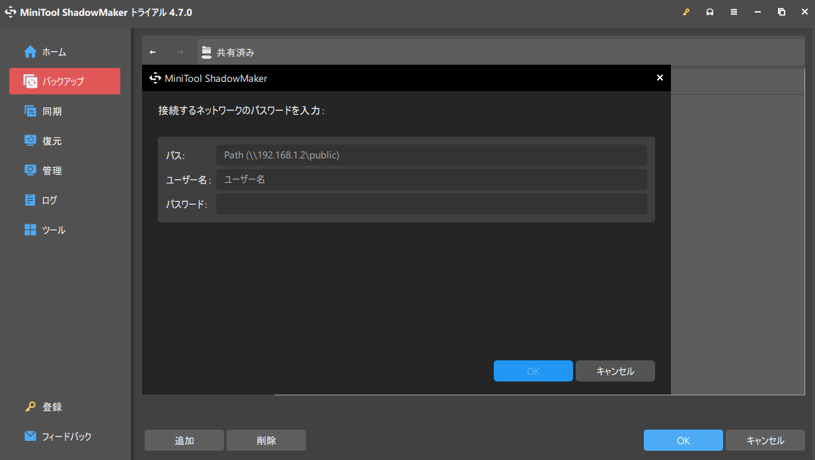Go to the Sync (同期) page

65,111
